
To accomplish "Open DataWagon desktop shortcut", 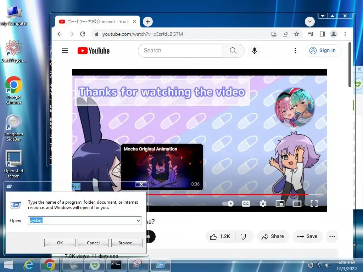I will click(14, 51).
